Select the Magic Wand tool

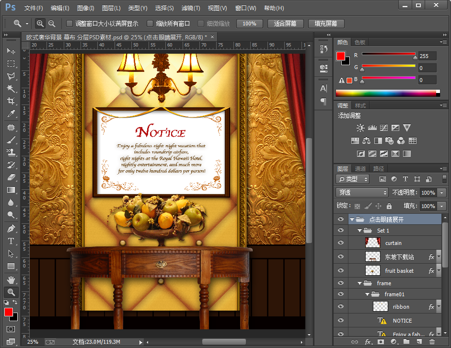11,89
